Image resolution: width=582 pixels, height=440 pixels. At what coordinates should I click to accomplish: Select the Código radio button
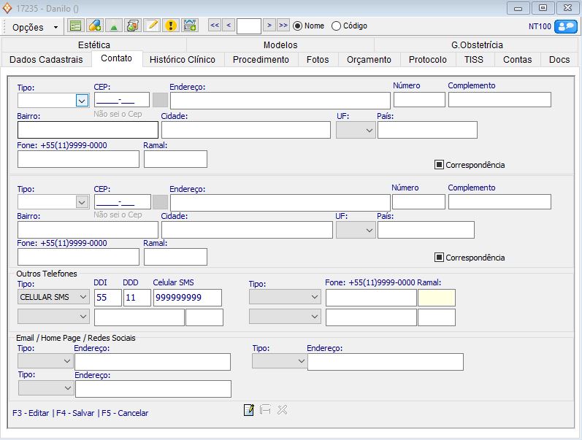336,26
